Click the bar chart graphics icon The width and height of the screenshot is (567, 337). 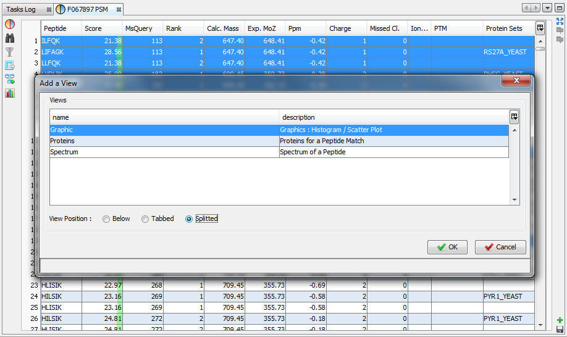click(x=10, y=93)
